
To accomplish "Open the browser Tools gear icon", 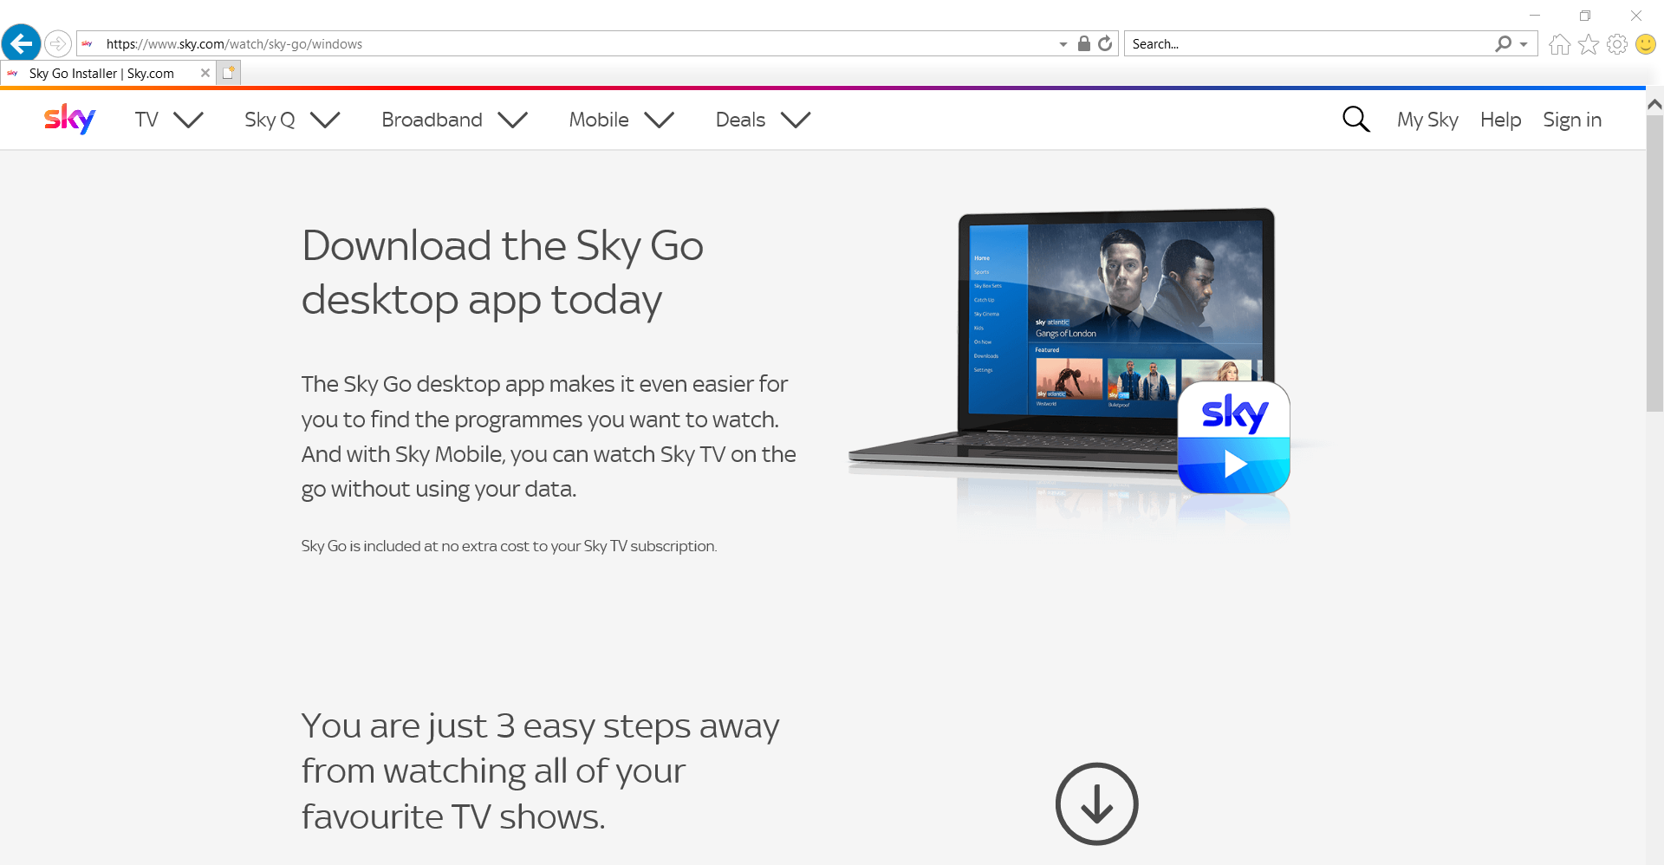I will [1616, 44].
